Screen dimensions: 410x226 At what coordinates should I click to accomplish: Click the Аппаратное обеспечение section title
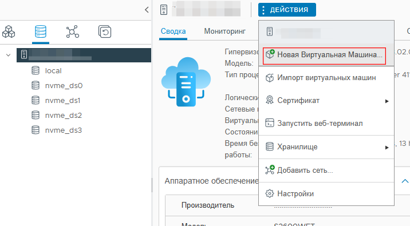[211, 181]
